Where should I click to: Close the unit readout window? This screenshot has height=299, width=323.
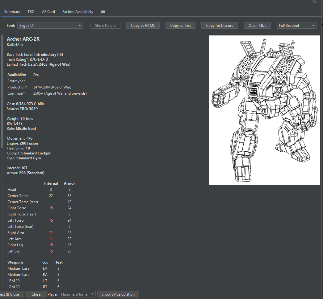pyautogui.click(x=315, y=2)
